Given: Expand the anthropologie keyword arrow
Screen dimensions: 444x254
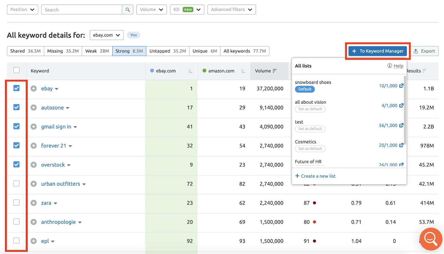Looking at the screenshot, I should click(80, 223).
